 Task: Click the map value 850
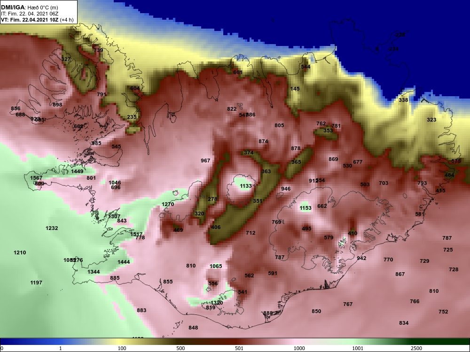point(316,311)
